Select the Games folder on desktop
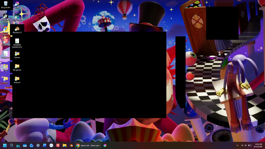 pos(17,55)
